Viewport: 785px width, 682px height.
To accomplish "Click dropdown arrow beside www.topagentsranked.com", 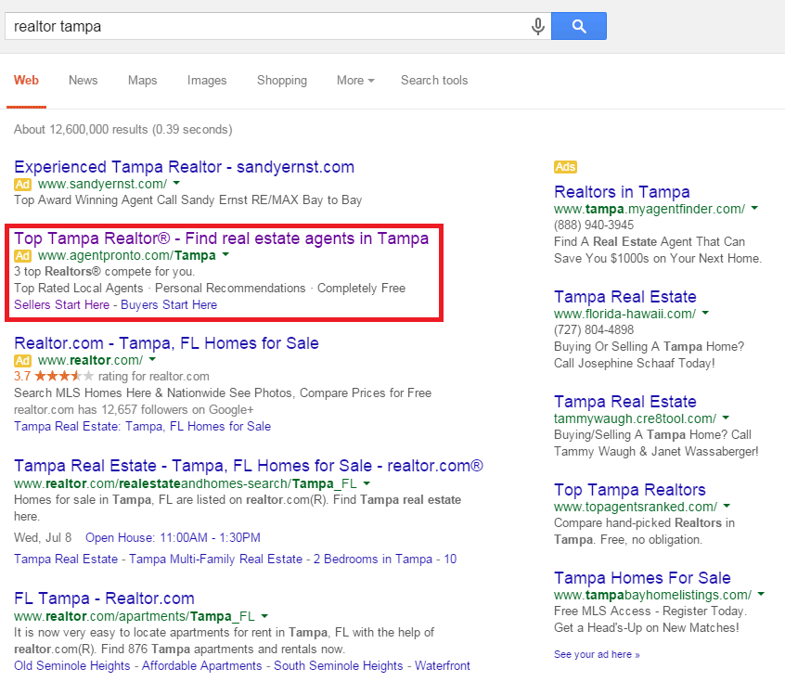I will click(726, 507).
